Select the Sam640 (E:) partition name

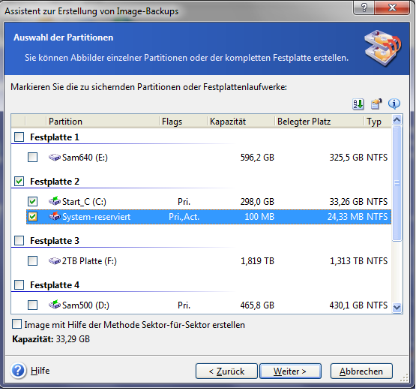pos(85,158)
